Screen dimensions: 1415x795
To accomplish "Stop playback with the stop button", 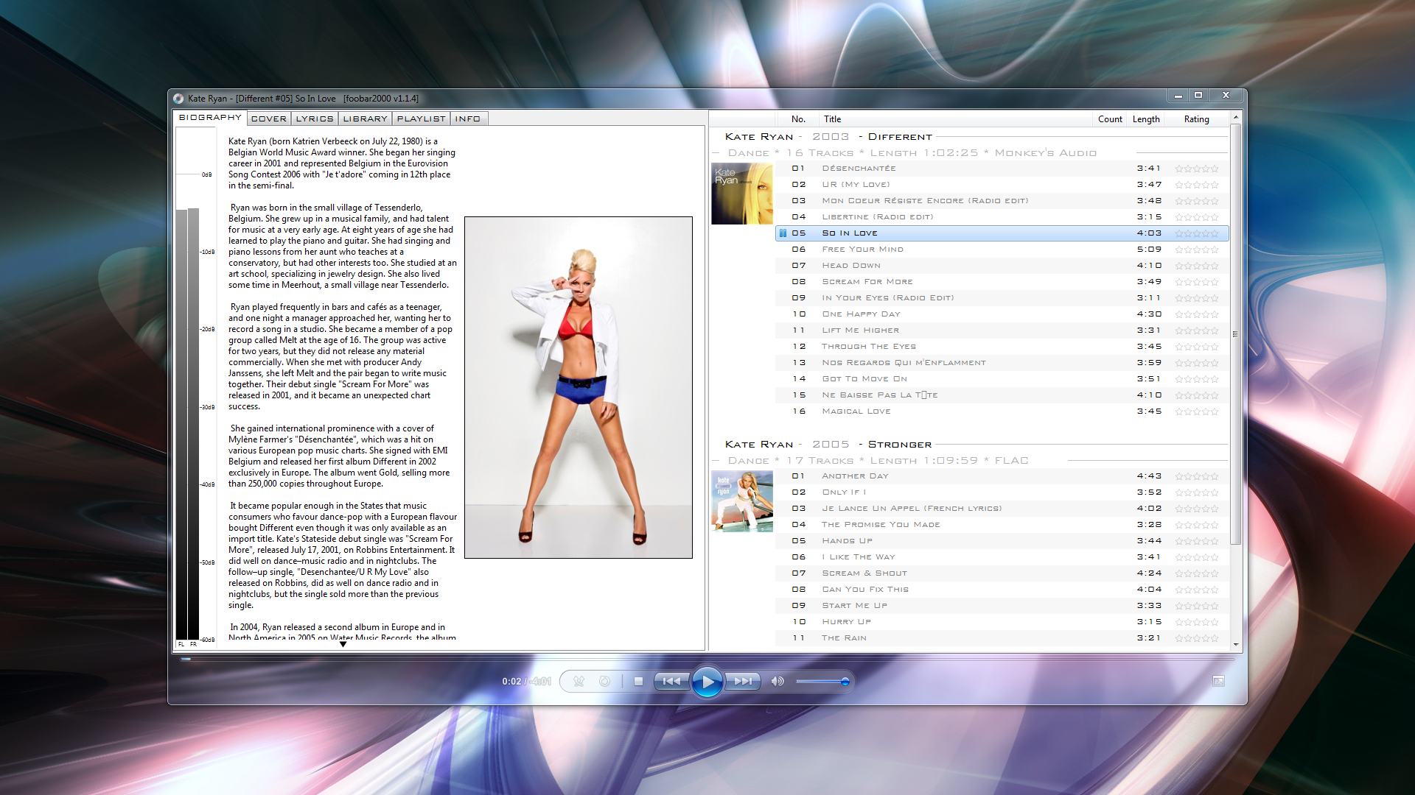I will (x=638, y=682).
